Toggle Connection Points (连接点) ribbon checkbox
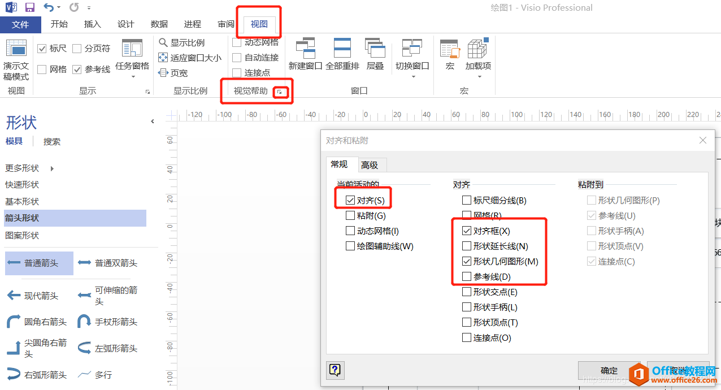This screenshot has width=721, height=390. coord(237,73)
